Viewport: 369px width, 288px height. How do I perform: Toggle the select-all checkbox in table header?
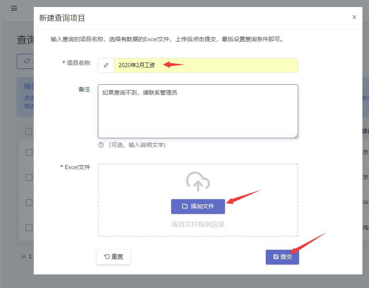(28, 131)
